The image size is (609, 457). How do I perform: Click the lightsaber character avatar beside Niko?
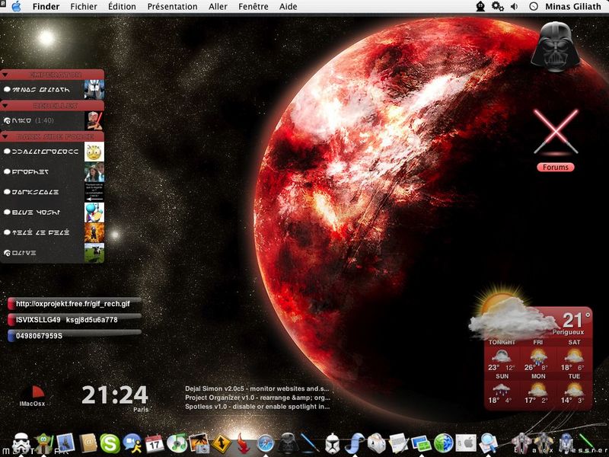click(94, 120)
